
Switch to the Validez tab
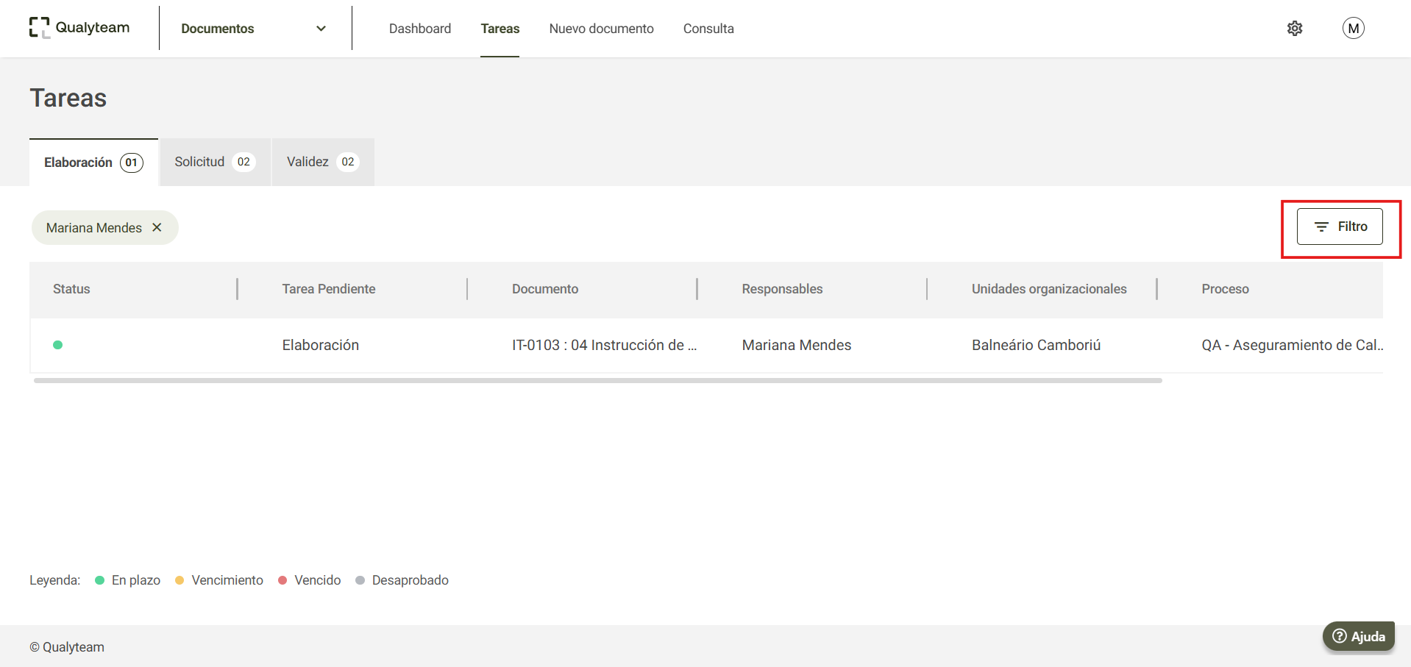click(323, 162)
